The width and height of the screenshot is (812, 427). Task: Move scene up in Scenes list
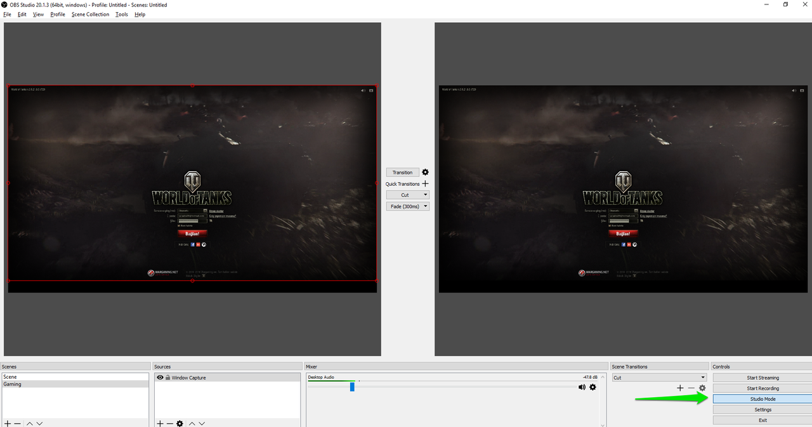pyautogui.click(x=29, y=423)
